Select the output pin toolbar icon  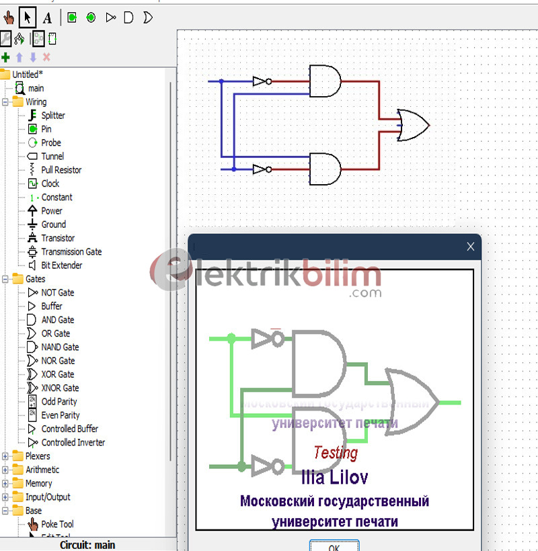click(x=90, y=17)
